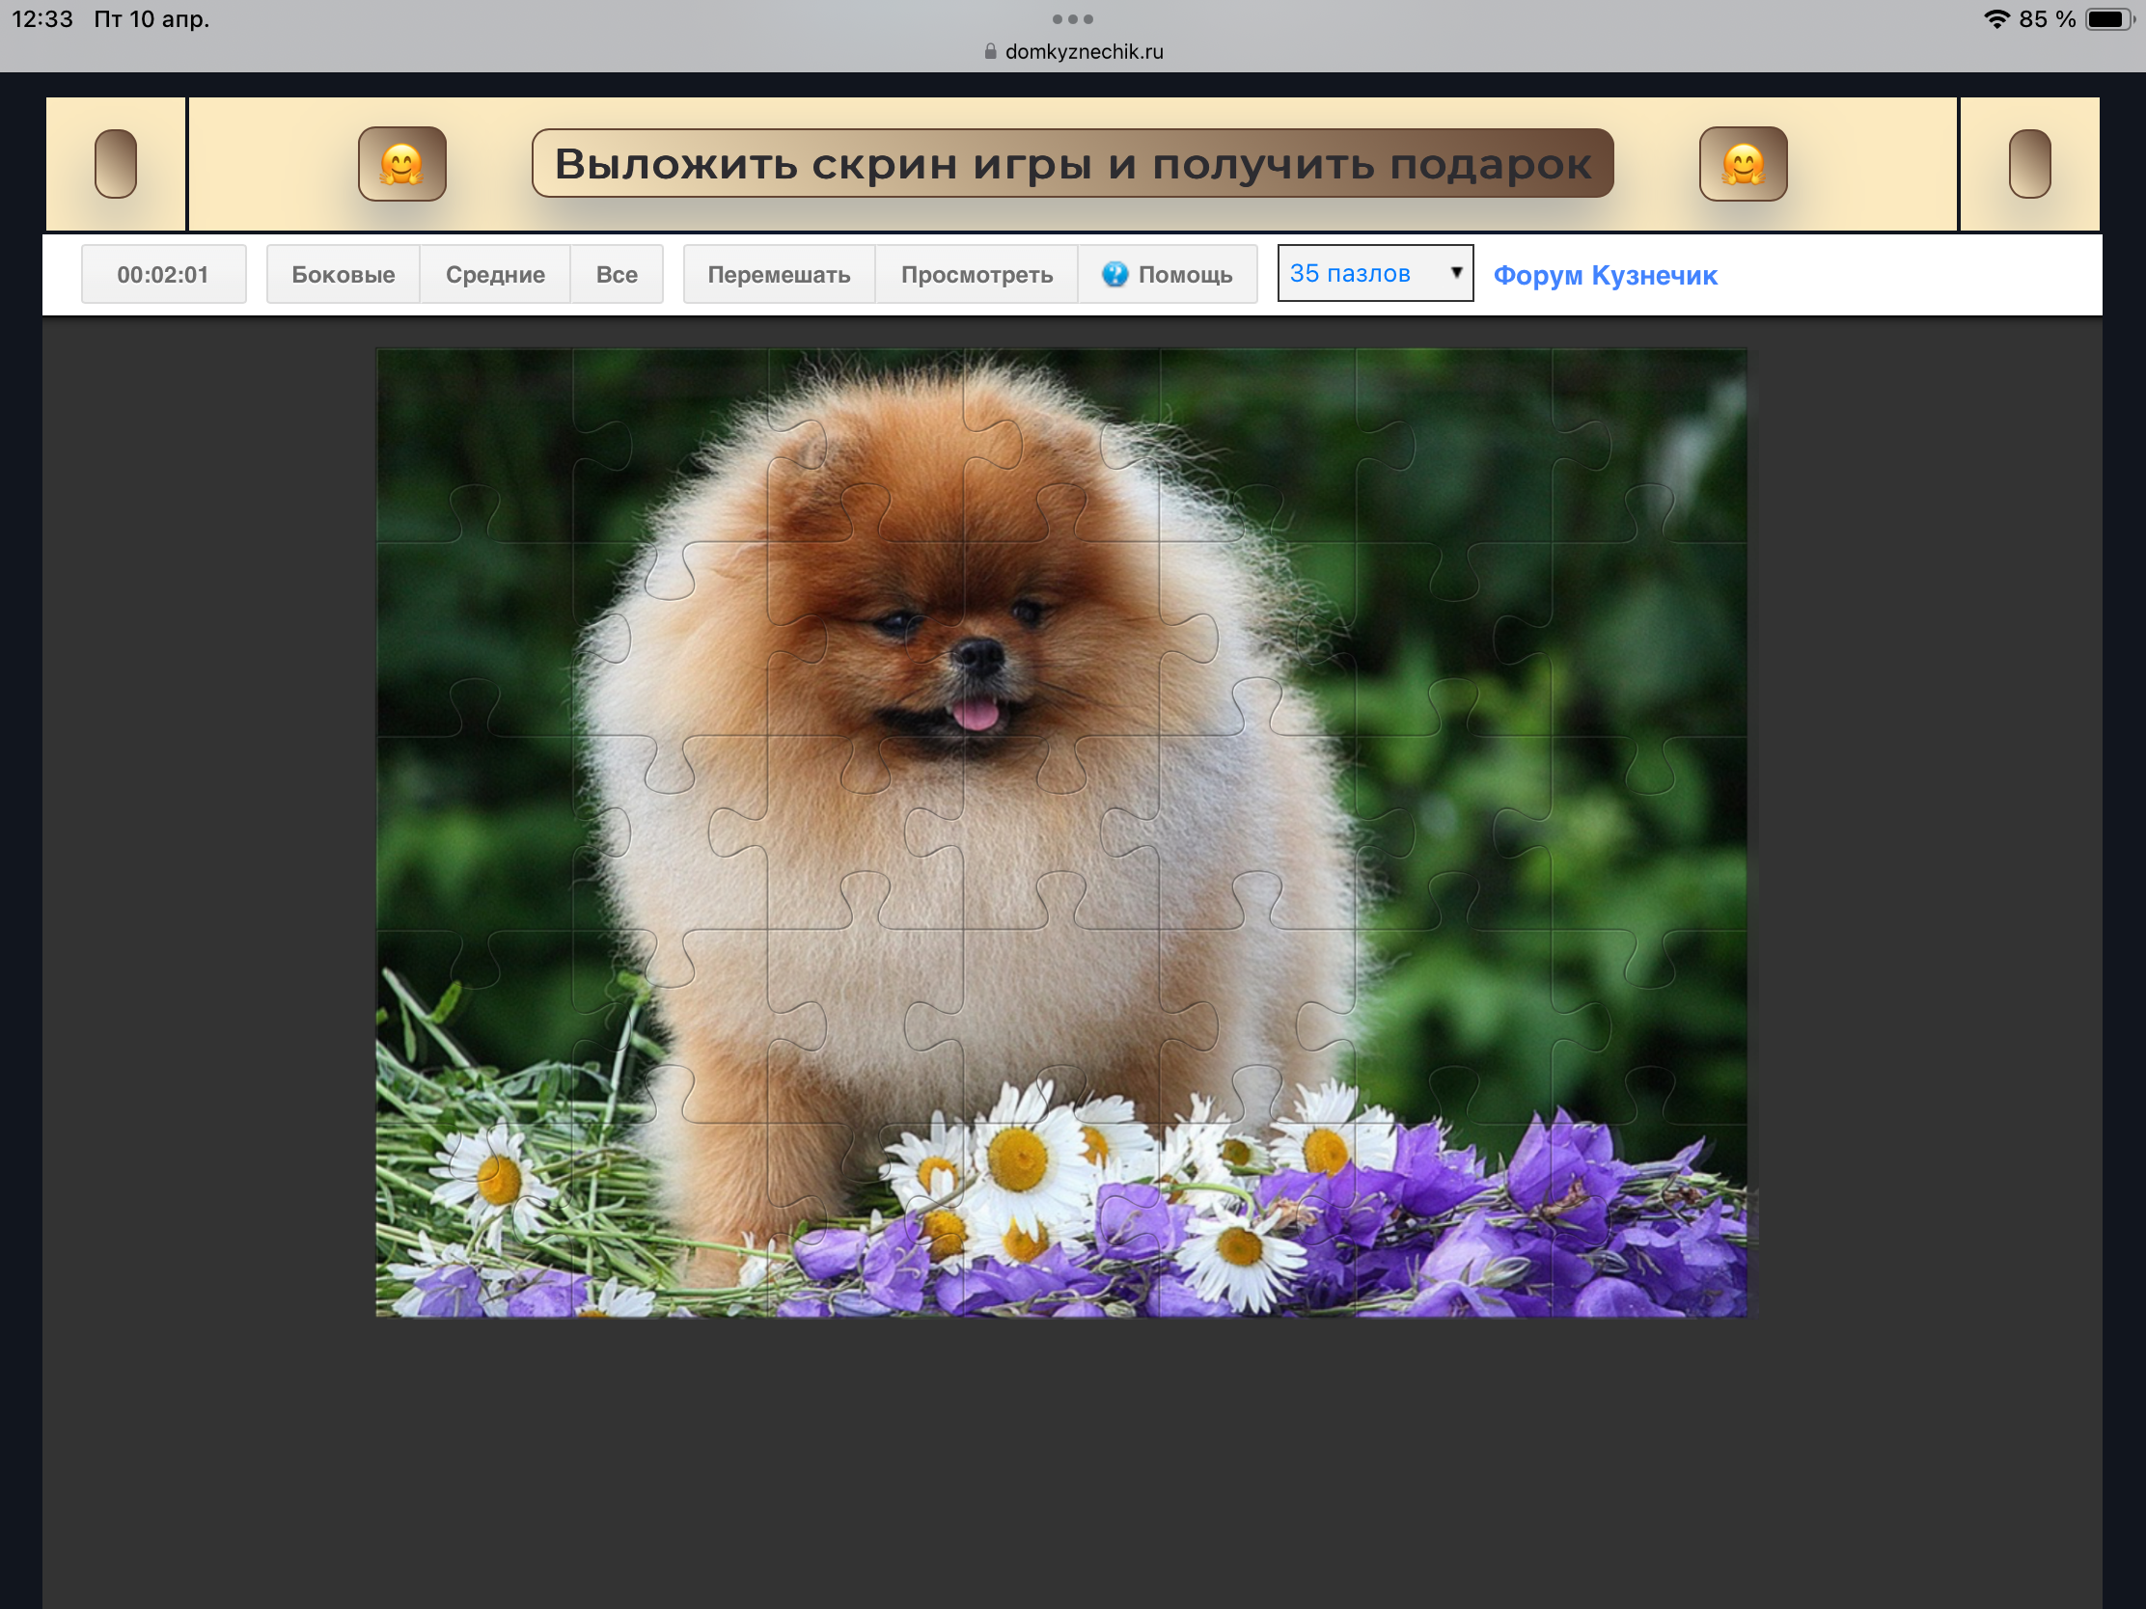Image resolution: width=2146 pixels, height=1609 pixels.
Task: Click the 00:02:01 timer display
Action: (x=163, y=275)
